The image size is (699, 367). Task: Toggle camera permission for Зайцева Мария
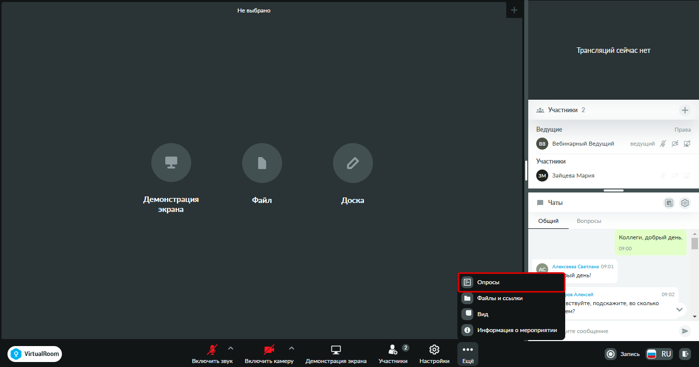(x=675, y=176)
